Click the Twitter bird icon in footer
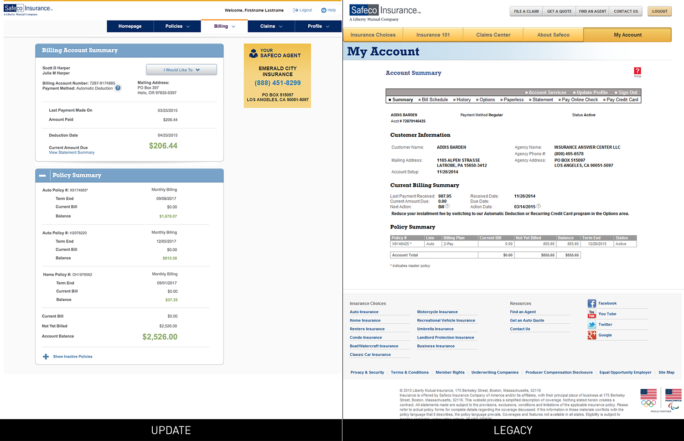 592,325
